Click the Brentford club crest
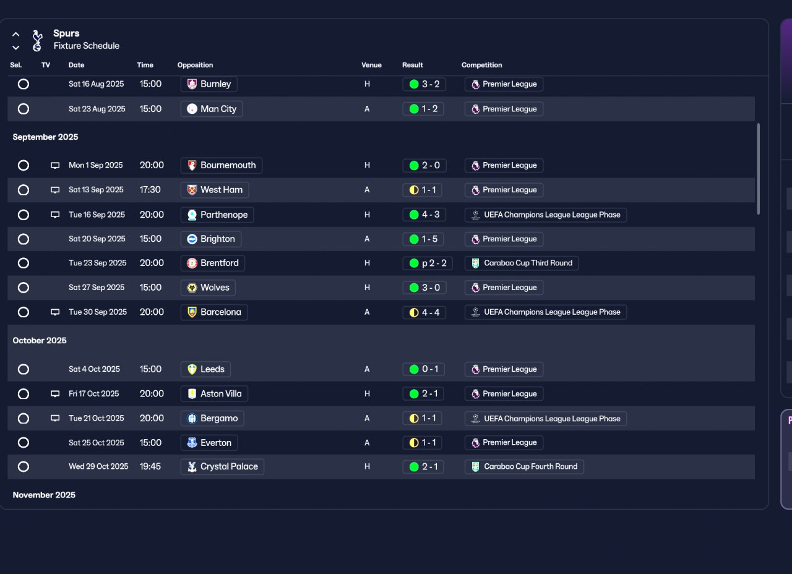 192,263
